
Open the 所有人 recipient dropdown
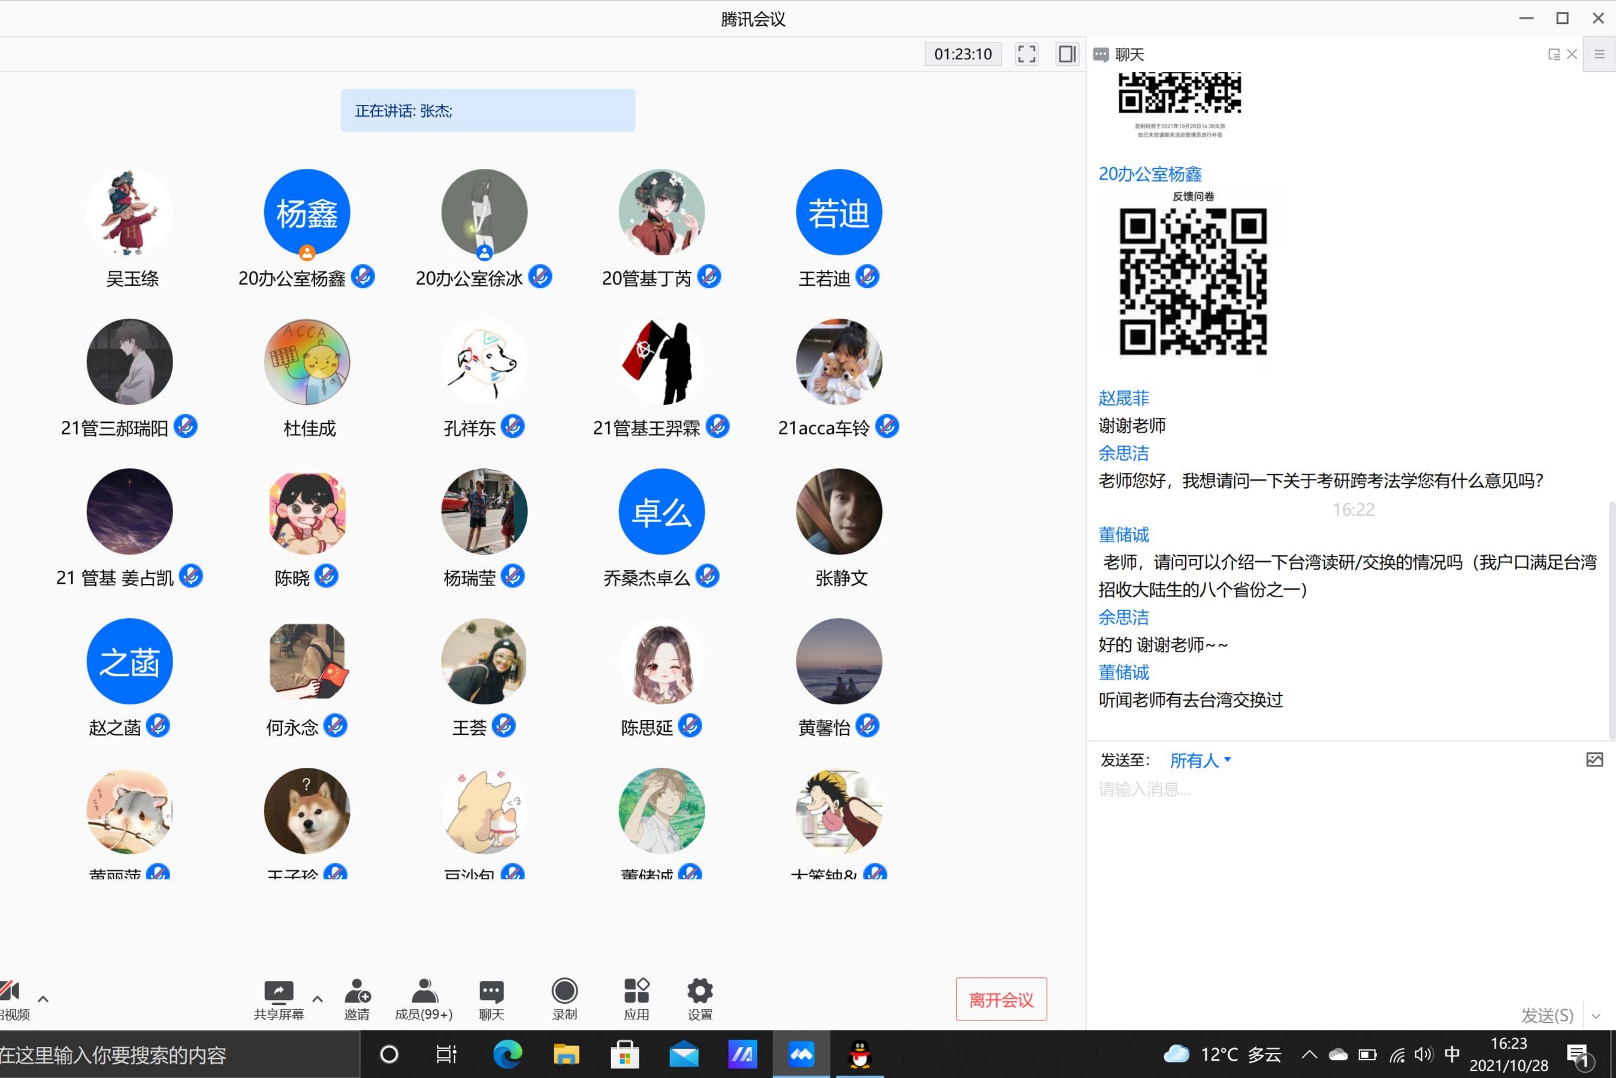[1200, 761]
